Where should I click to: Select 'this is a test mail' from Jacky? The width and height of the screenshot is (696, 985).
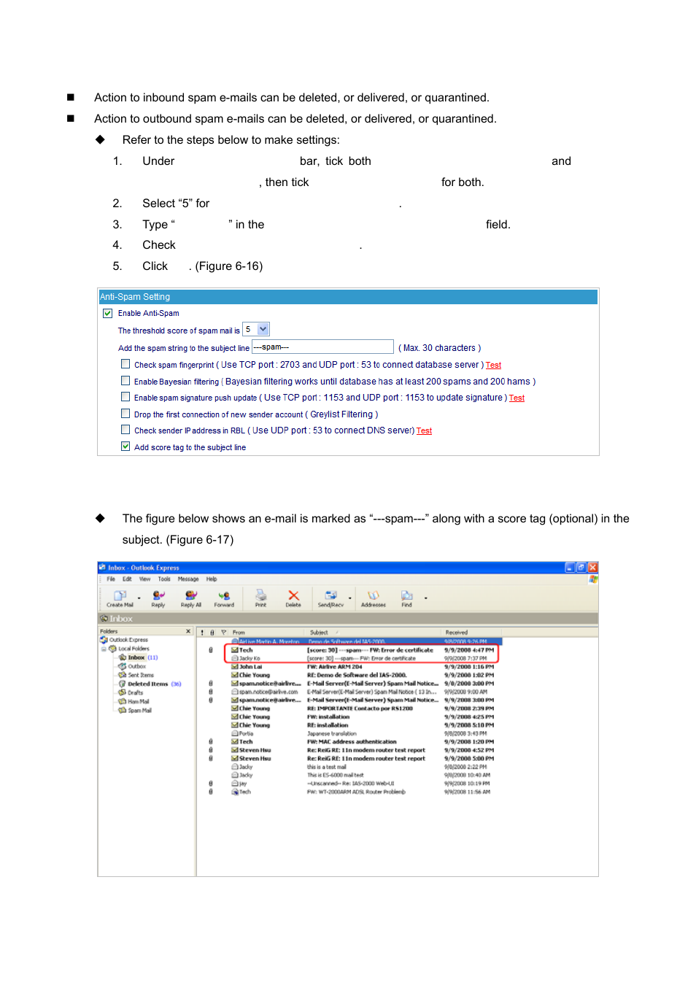click(327, 767)
